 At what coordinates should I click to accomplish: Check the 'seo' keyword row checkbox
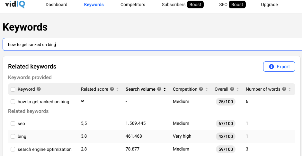click(13, 124)
